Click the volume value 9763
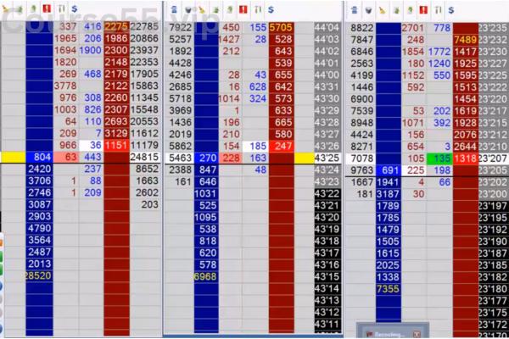The image size is (509, 339). (x=362, y=170)
